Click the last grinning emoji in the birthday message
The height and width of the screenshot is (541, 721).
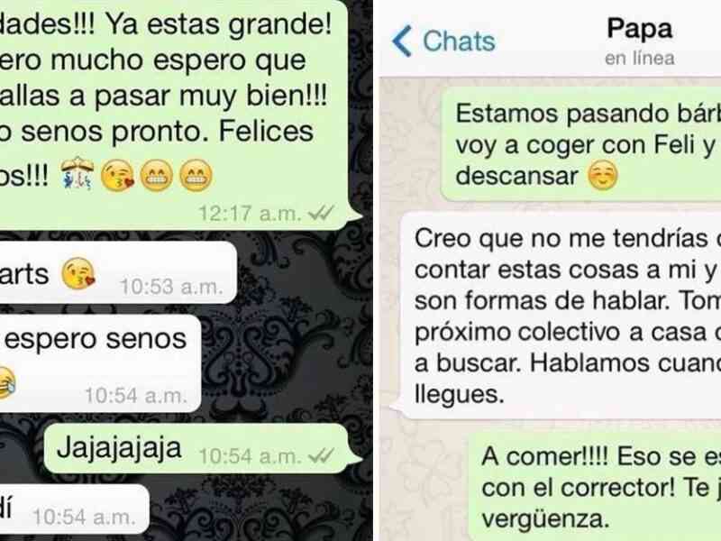click(x=196, y=175)
